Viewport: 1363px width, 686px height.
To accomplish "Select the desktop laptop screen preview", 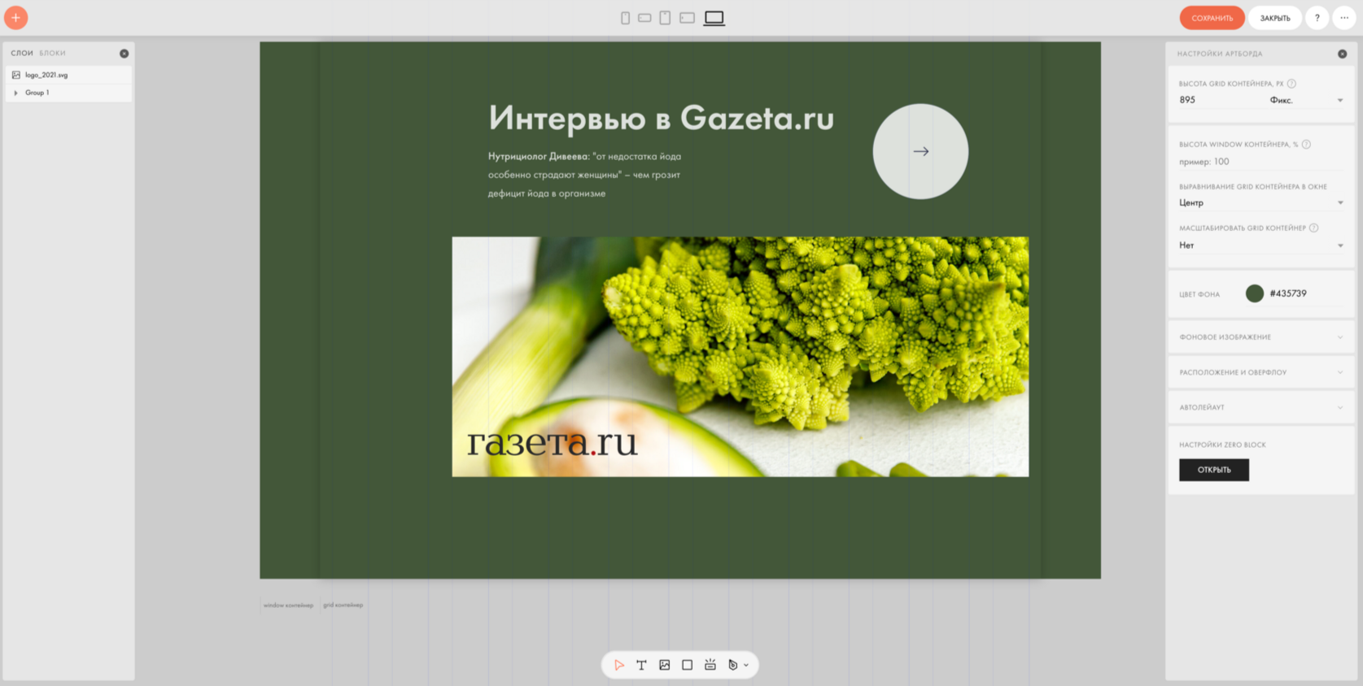I will (x=714, y=18).
